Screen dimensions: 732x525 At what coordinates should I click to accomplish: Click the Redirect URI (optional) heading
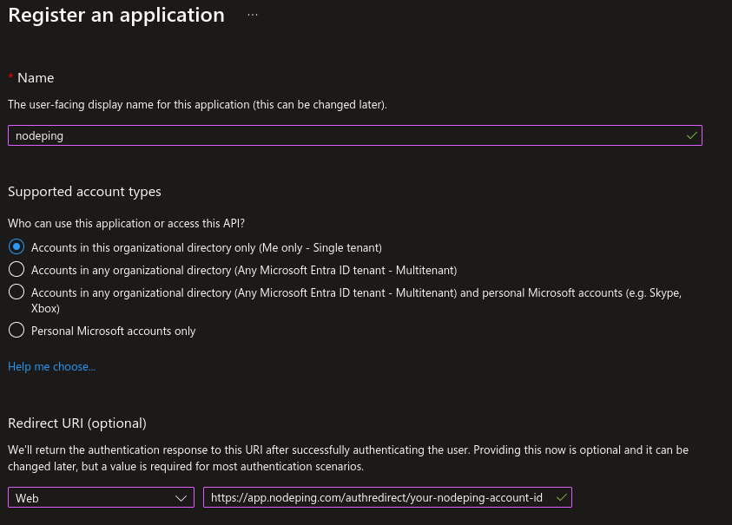(77, 423)
